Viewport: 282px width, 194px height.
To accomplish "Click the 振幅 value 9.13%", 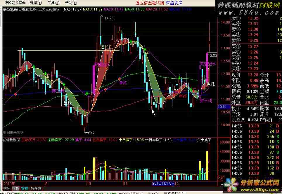I will [253, 91].
